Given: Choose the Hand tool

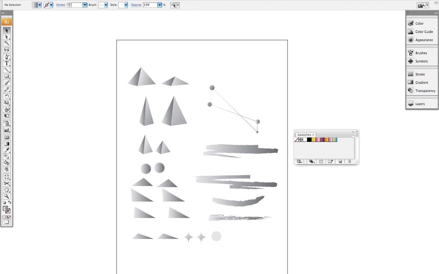Looking at the screenshot, I should tap(6, 190).
